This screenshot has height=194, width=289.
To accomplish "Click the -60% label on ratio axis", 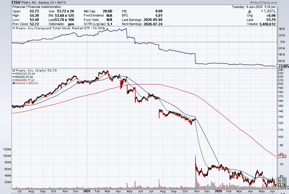I will [281, 61].
